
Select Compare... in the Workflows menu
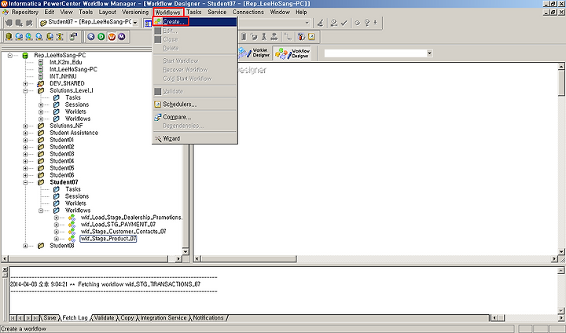pyautogui.click(x=195, y=117)
